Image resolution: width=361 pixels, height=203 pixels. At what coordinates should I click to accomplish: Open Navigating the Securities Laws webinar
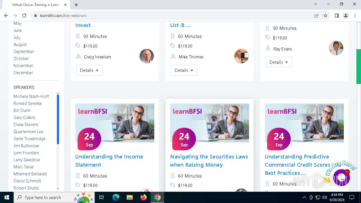pyautogui.click(x=209, y=161)
